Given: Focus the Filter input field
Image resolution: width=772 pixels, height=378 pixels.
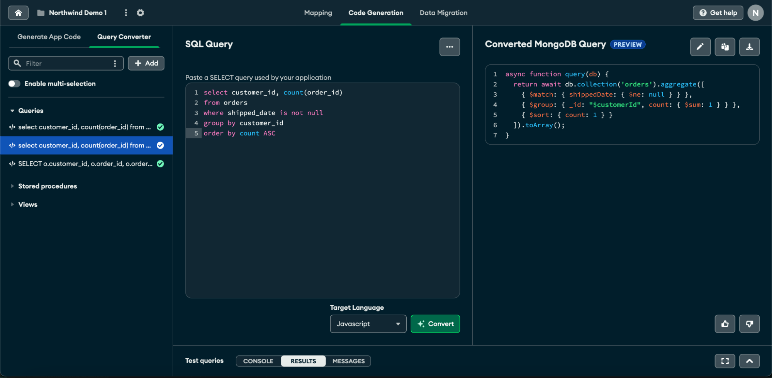Looking at the screenshot, I should 66,63.
